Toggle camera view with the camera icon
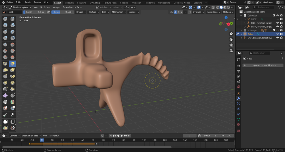 coord(231,45)
